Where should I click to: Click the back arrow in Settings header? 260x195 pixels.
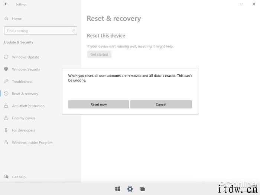[x=6, y=4]
